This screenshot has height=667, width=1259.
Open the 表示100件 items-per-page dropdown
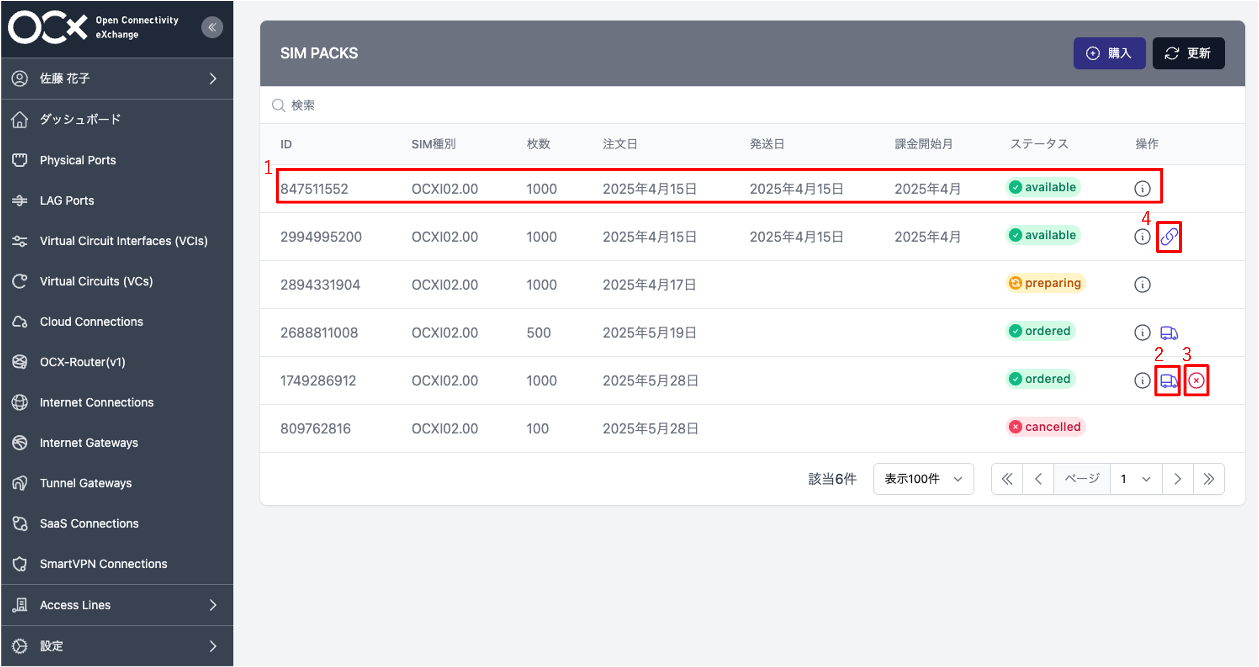pos(923,478)
